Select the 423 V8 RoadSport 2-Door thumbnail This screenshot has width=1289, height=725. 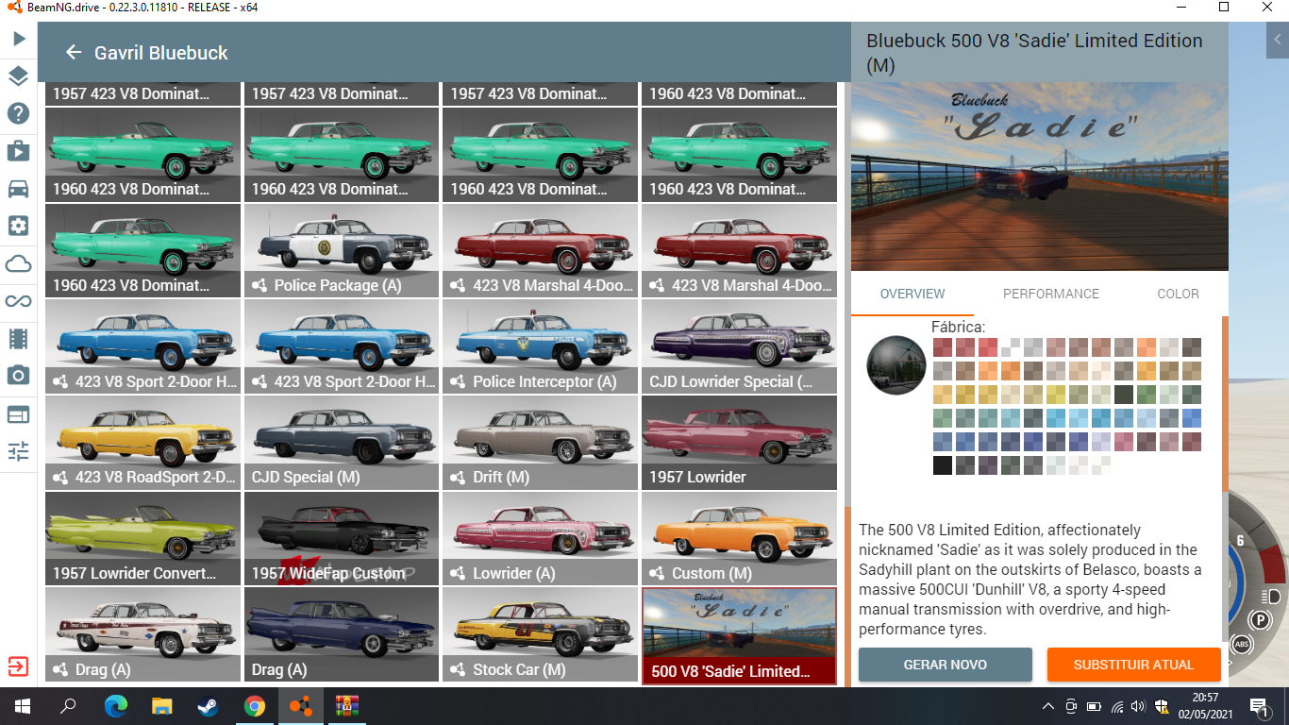point(142,443)
